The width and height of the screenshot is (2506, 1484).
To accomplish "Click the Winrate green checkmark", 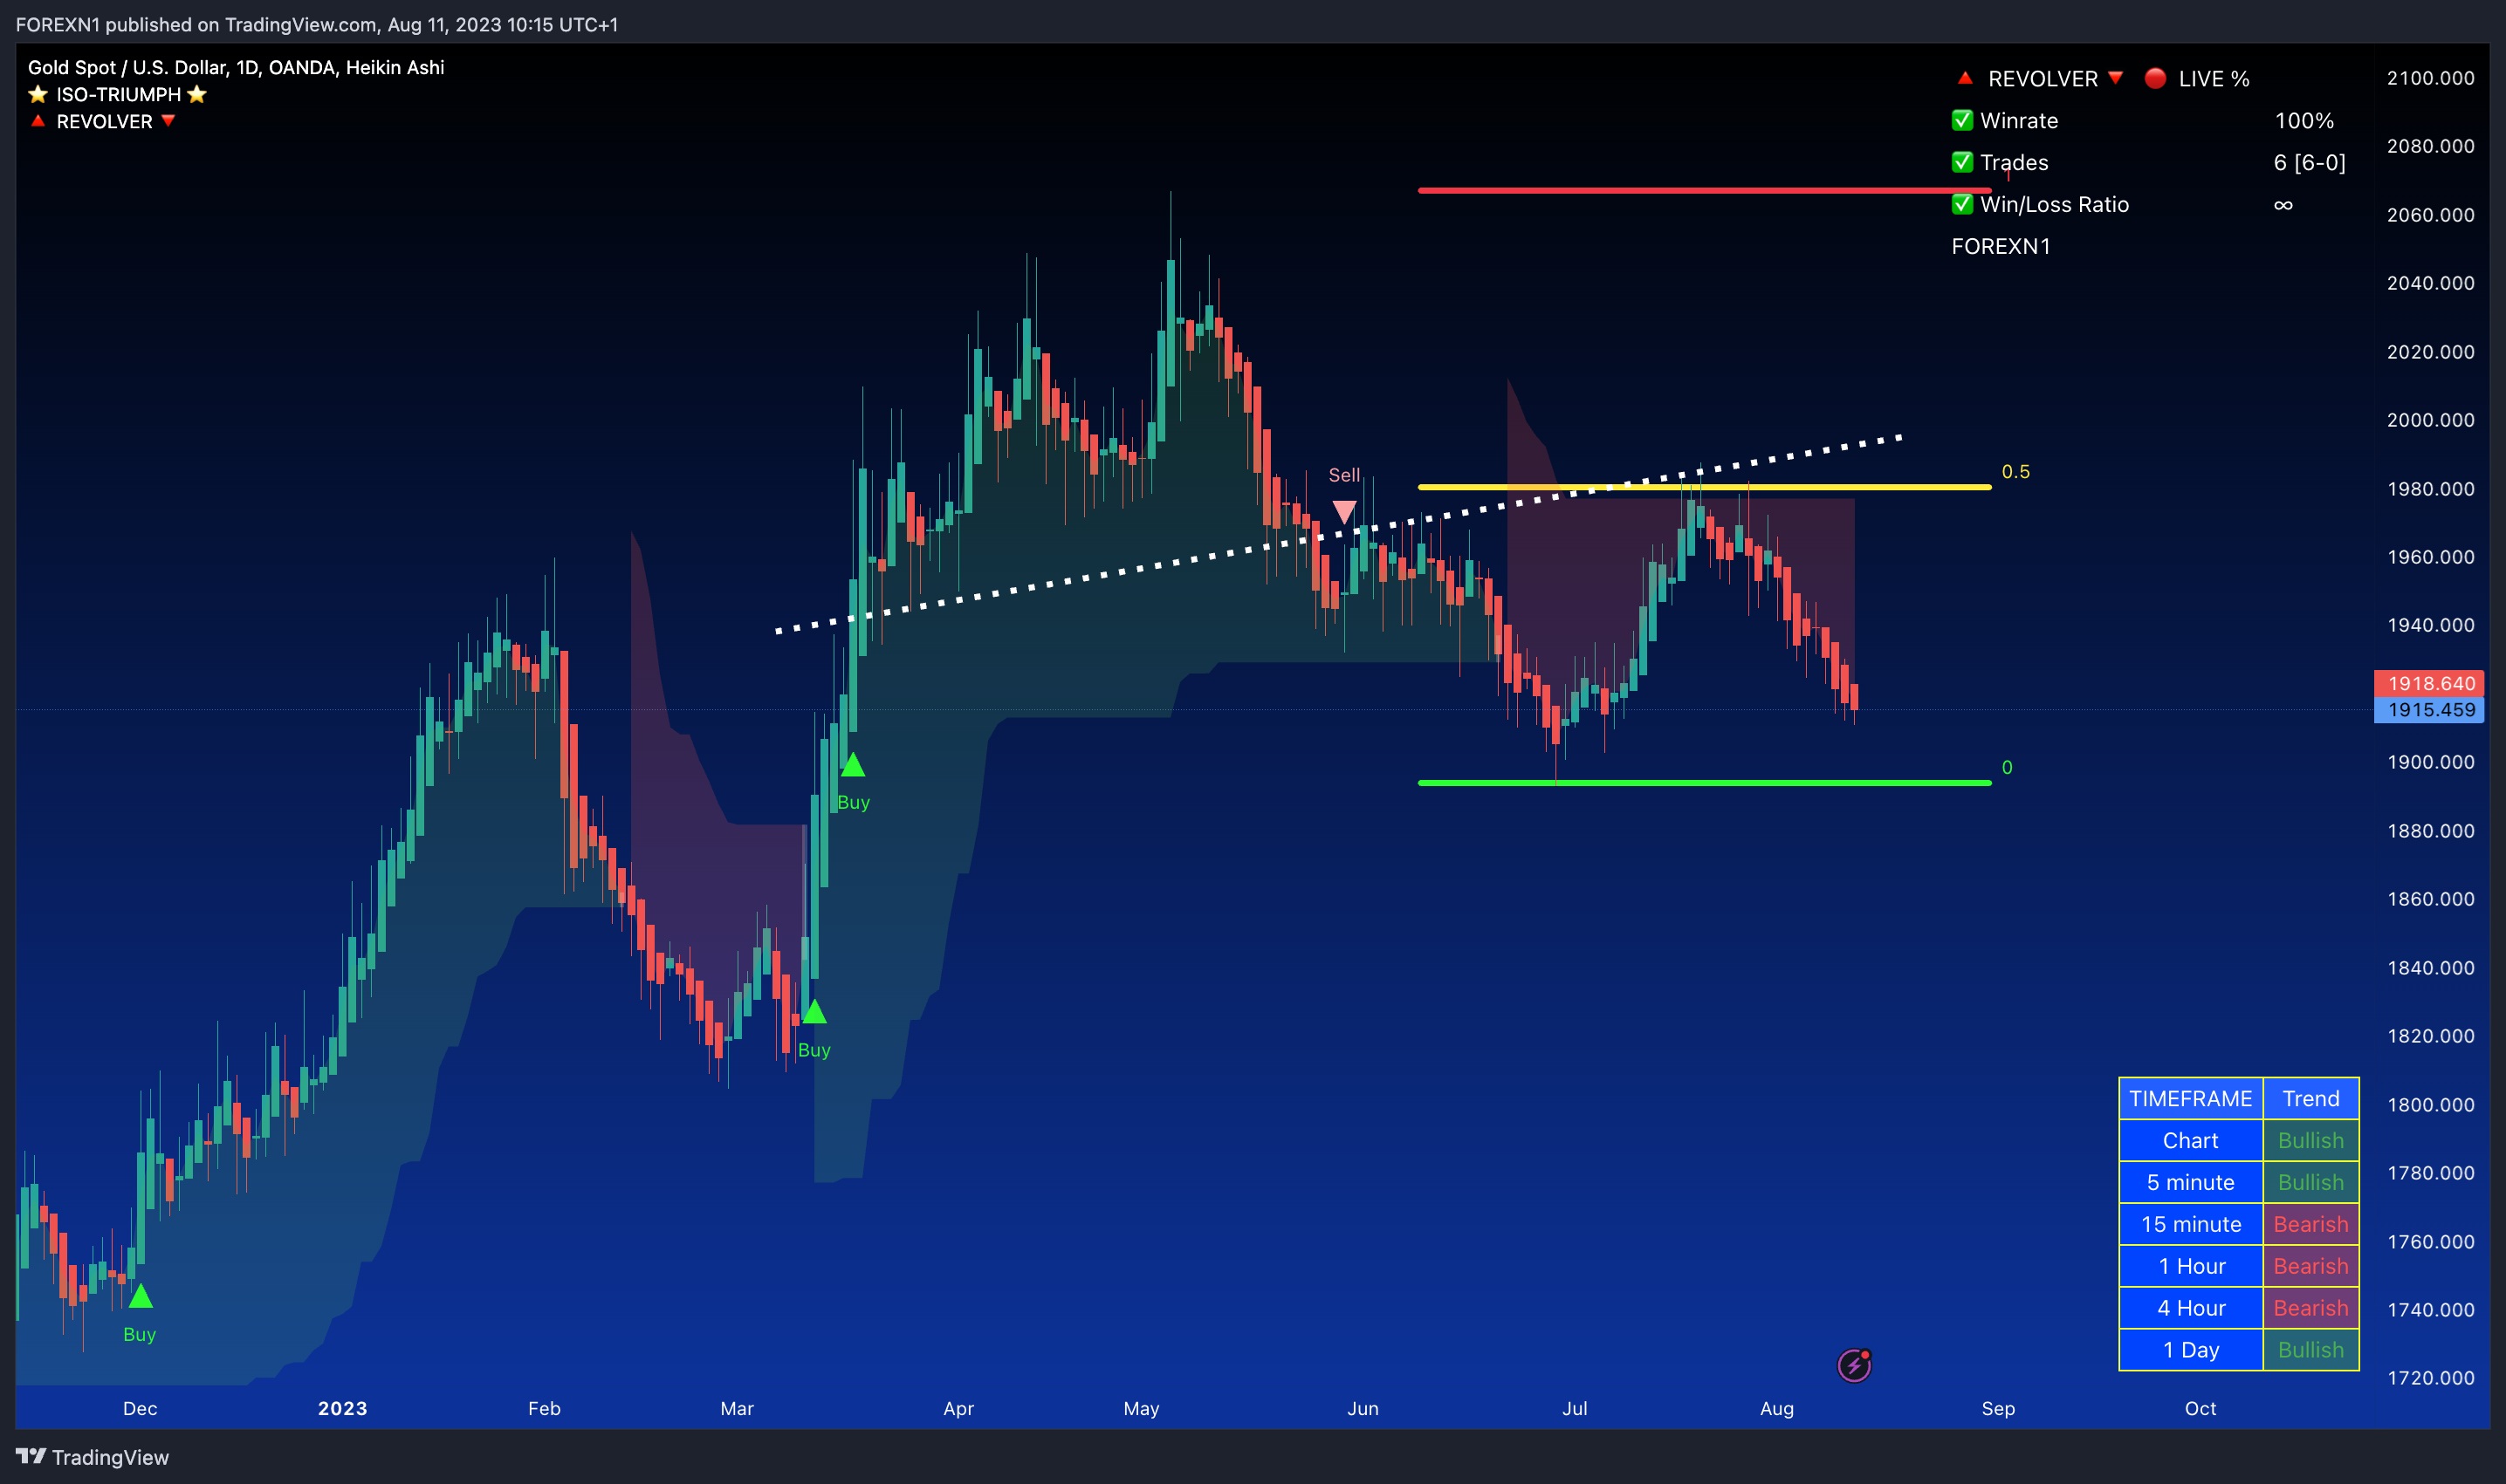I will (1962, 120).
